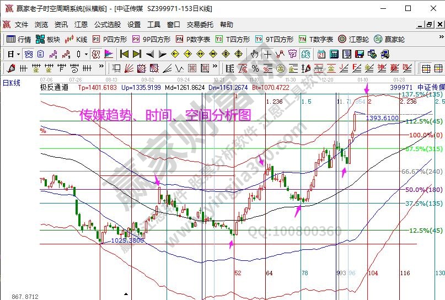445x300 pixels.
Task: Expand the 日 period dropdown arrow
Action: point(18,54)
